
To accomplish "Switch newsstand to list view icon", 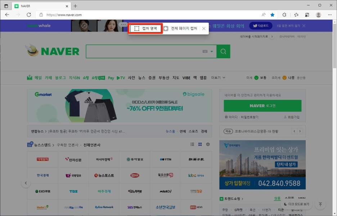I will click(x=192, y=144).
